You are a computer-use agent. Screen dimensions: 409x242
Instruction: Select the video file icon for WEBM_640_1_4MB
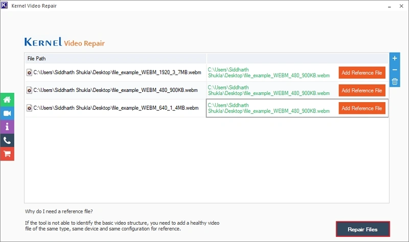click(29, 108)
